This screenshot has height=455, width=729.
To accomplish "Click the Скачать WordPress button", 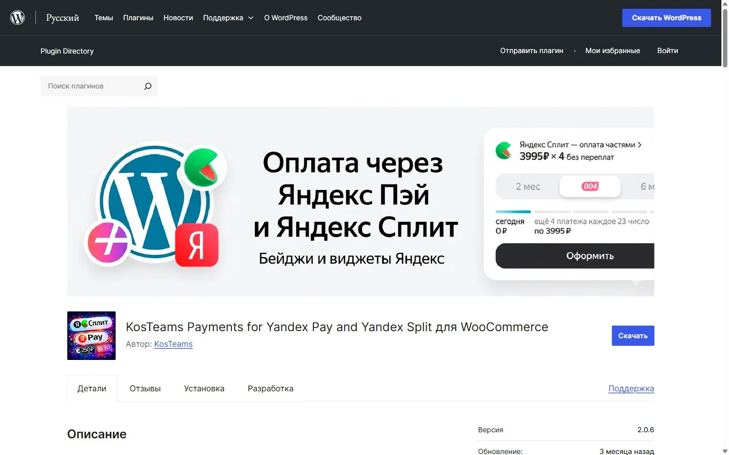I will (x=667, y=18).
